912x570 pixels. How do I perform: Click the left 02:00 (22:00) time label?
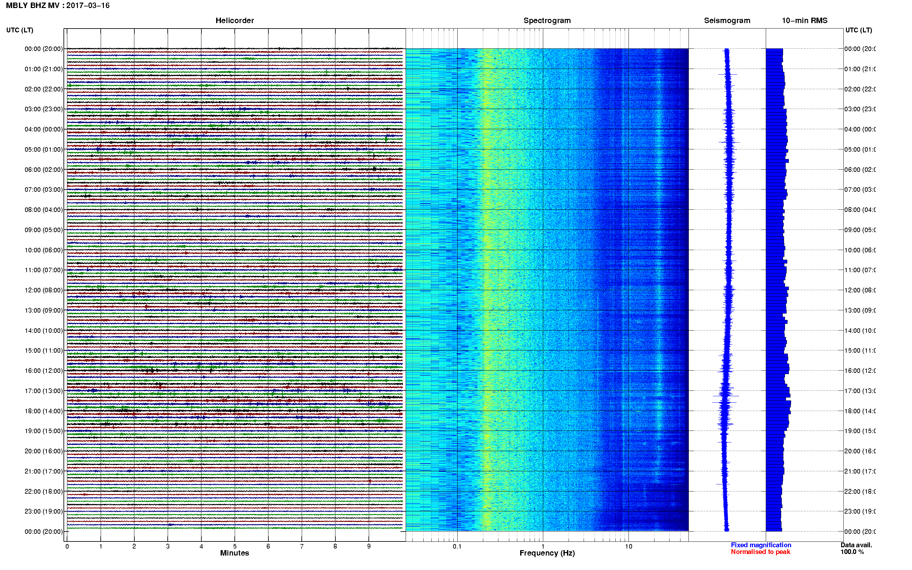(44, 89)
